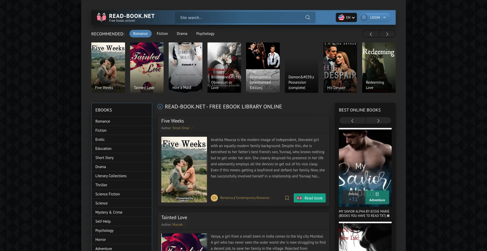Switch to the Psychology recommended tab
This screenshot has width=487, height=251.
coord(205,34)
